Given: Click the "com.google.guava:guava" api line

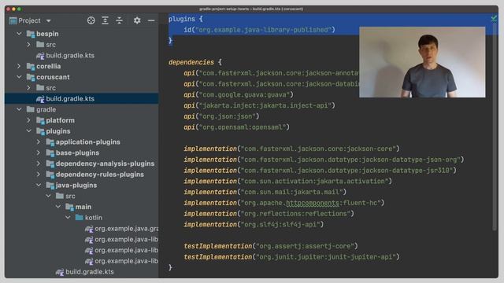Looking at the screenshot, I should [x=239, y=94].
